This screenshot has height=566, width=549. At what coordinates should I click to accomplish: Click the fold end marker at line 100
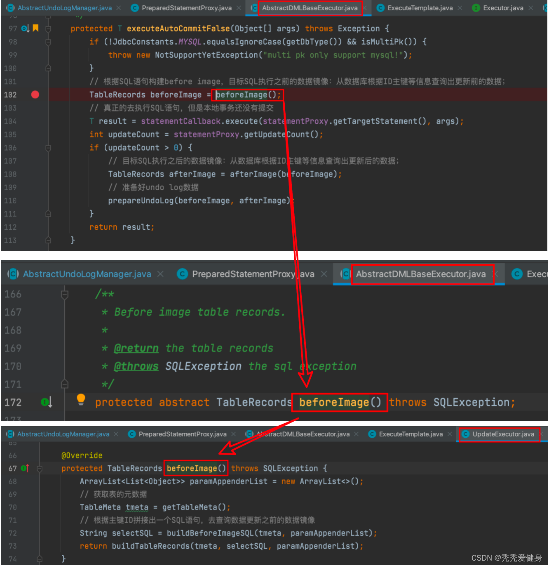[x=48, y=68]
